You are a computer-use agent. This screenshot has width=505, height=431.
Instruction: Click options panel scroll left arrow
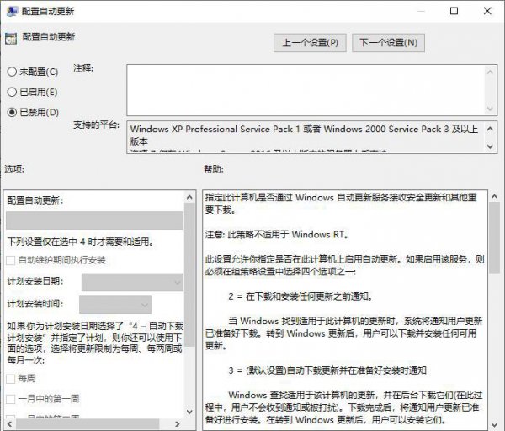(x=9, y=424)
